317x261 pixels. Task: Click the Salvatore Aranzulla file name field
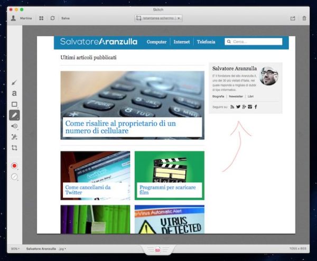(x=41, y=248)
